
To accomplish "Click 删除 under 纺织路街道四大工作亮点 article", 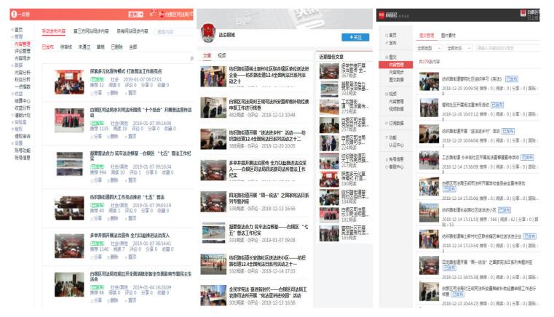I will click(112, 219).
